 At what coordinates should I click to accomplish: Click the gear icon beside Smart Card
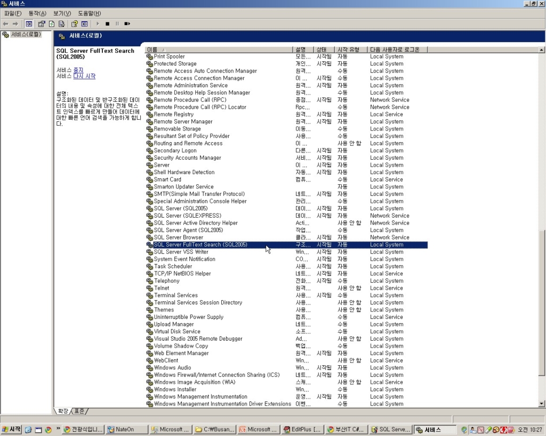(150, 179)
